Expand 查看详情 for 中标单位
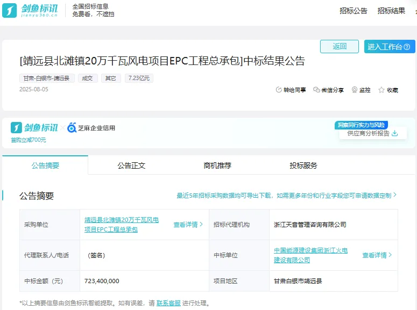The width and height of the screenshot is (417, 310). 377,255
